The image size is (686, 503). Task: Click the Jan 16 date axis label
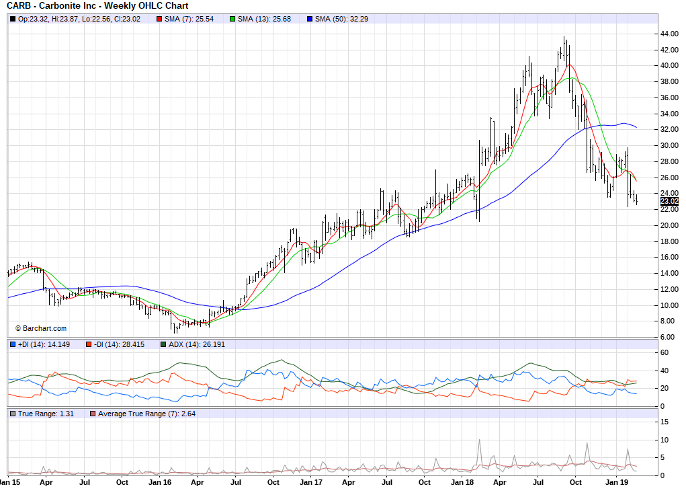[x=160, y=482]
